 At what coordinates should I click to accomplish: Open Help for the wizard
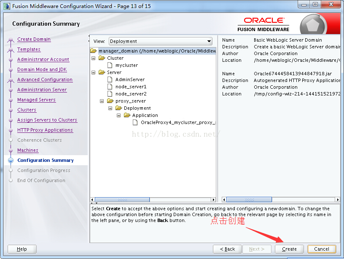coord(22,249)
